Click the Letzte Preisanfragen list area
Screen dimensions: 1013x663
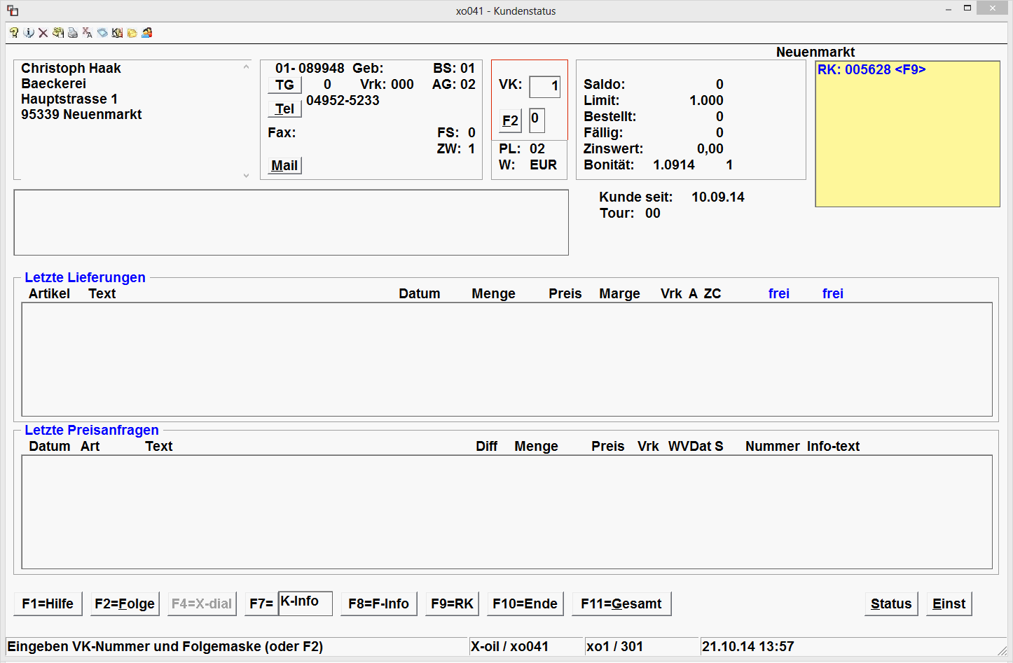pos(506,512)
